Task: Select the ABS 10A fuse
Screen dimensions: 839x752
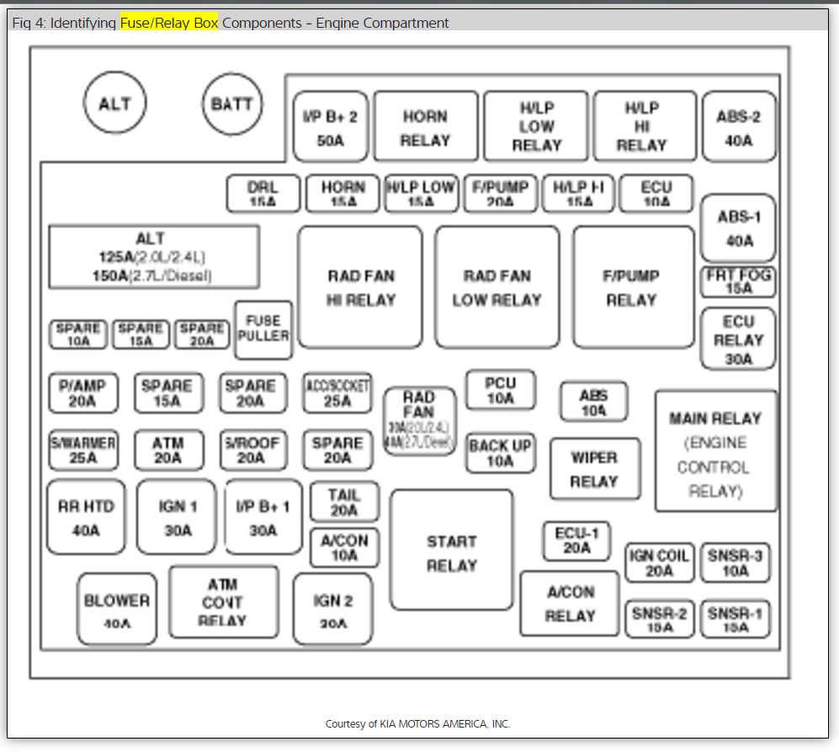Action: pos(594,402)
